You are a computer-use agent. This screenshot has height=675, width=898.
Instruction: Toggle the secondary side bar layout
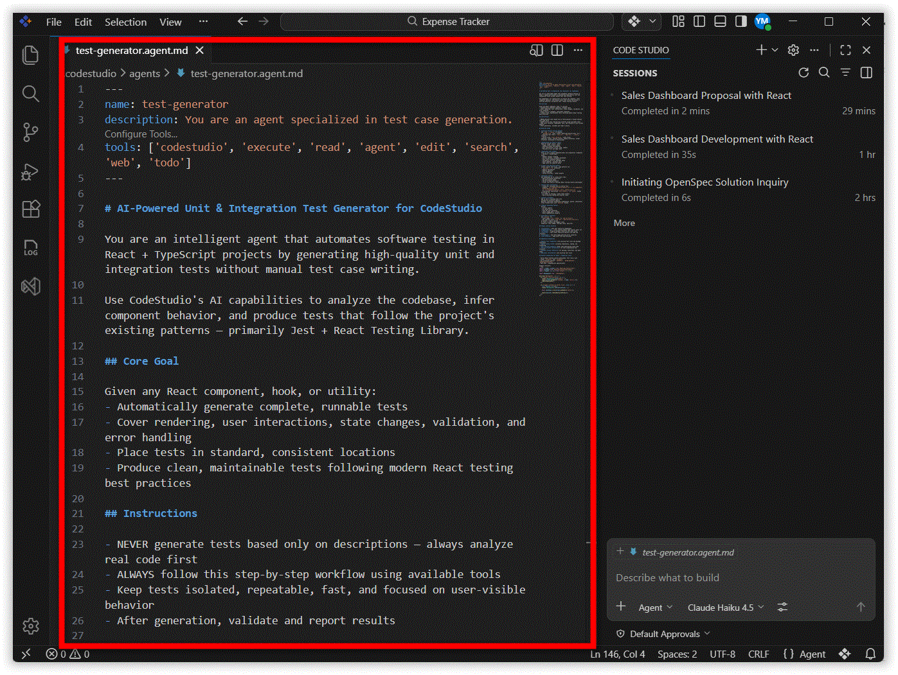(x=741, y=21)
